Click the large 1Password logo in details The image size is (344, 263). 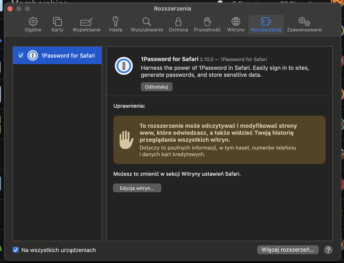click(124, 66)
